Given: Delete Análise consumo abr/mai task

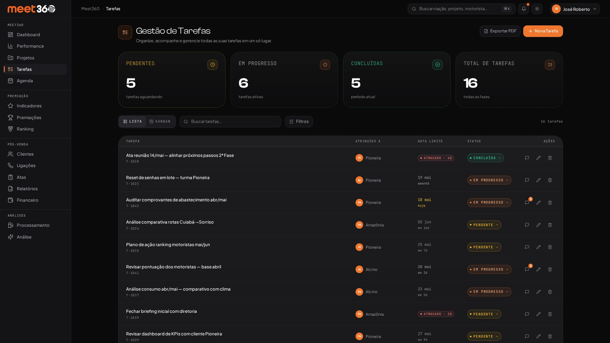Looking at the screenshot, I should 550,292.
